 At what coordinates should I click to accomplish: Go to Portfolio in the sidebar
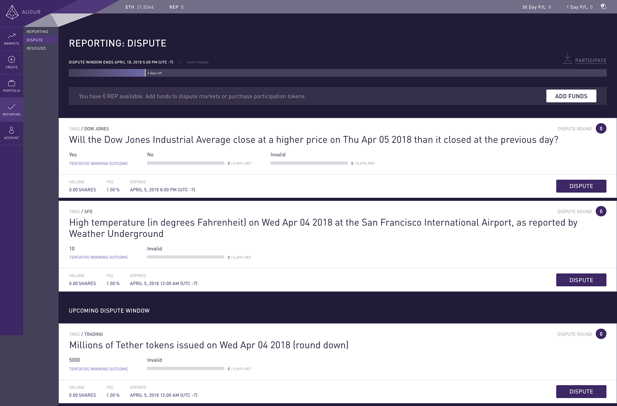click(12, 86)
